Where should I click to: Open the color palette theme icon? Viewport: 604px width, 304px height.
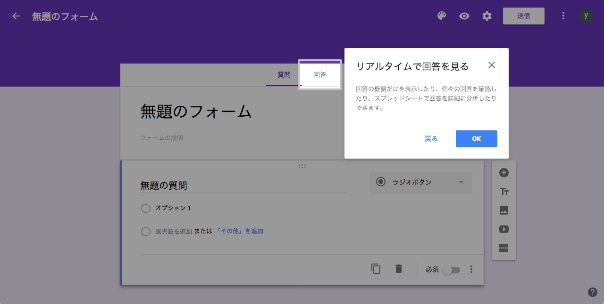click(x=442, y=16)
